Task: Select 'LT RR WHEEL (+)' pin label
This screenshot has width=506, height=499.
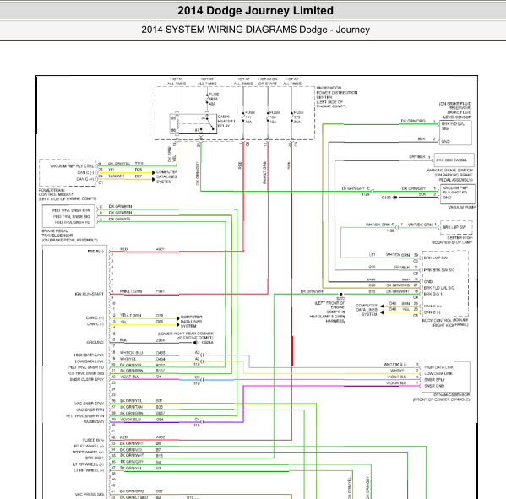Action: (89, 464)
